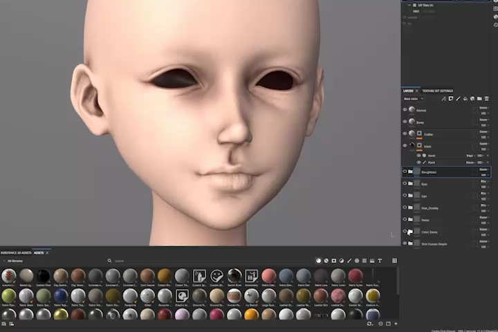The width and height of the screenshot is (498, 332).
Task: Select the Carbon Fiber black material
Action: point(43,276)
